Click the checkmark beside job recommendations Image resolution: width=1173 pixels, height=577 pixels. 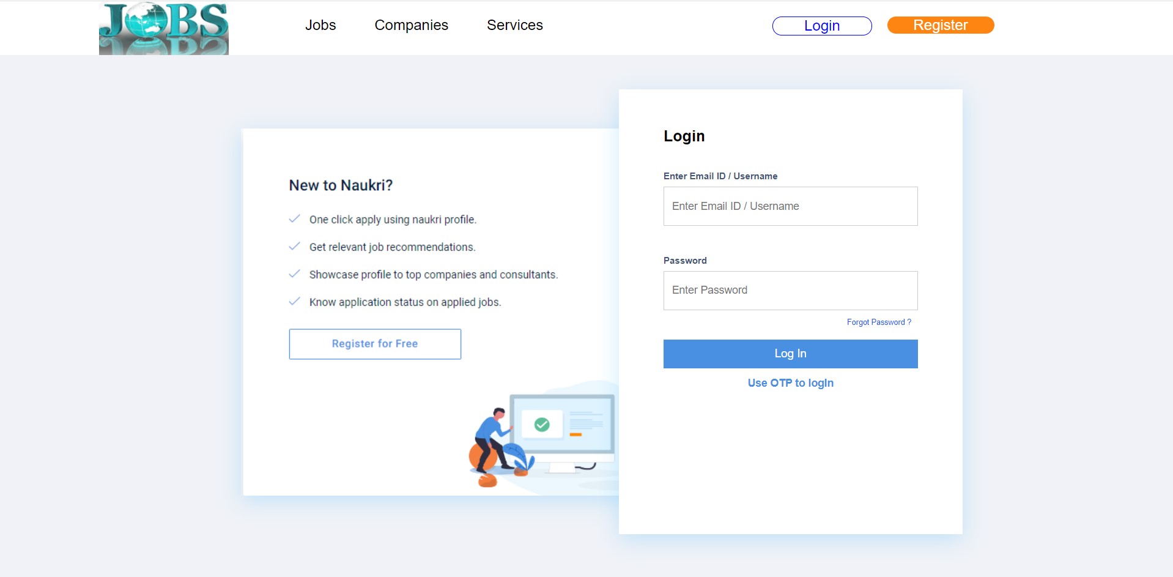[295, 246]
